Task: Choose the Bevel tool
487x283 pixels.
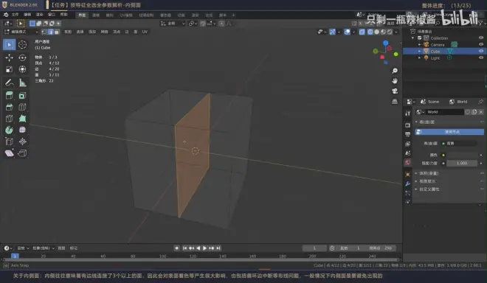Action: click(10, 107)
